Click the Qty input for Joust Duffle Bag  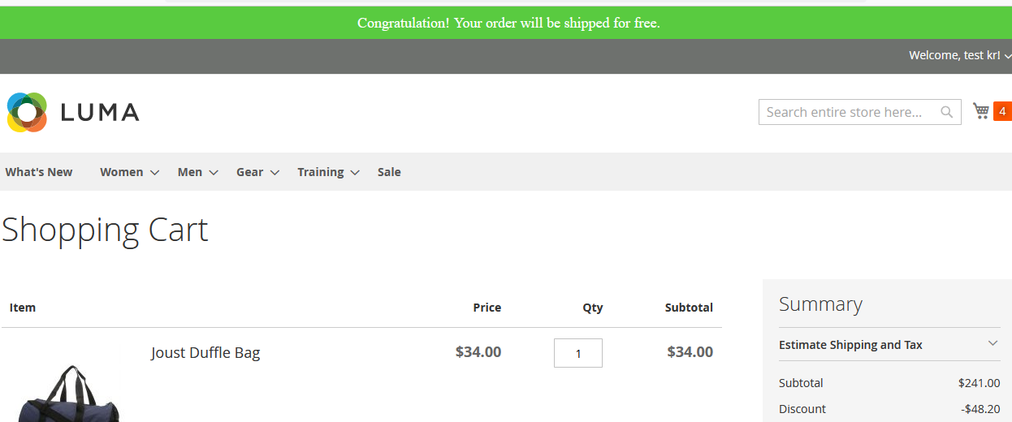pos(578,353)
